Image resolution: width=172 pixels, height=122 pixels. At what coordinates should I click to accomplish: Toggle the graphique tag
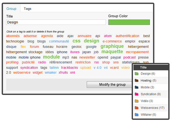[x=112, y=47]
